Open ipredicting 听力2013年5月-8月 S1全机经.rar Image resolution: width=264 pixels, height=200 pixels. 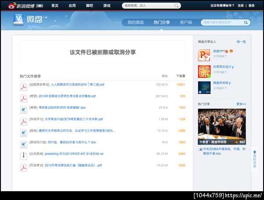click(x=74, y=154)
